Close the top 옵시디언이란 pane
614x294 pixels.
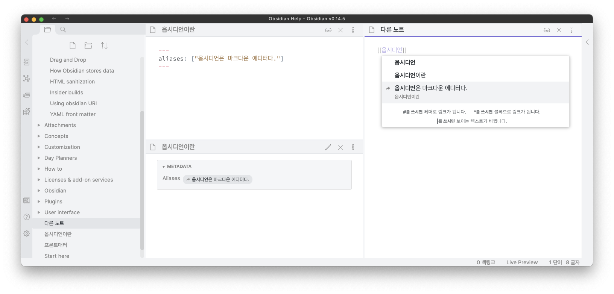click(x=340, y=30)
